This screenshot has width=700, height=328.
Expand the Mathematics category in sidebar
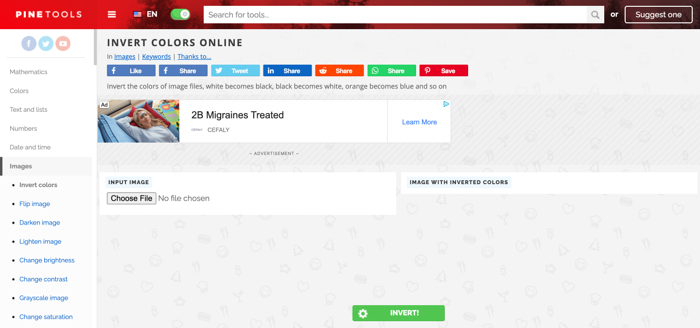[x=29, y=72]
